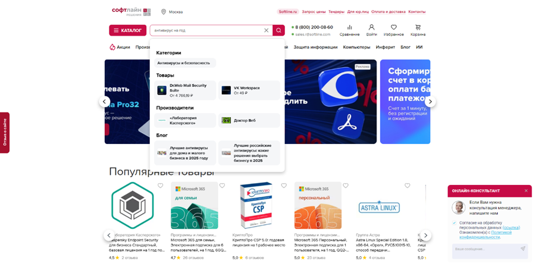Screen dimensions: 533x264
Task: Open Инферит menu item
Action: tap(385, 47)
